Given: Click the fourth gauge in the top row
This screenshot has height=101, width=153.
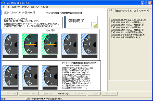Looking at the screenshot, I should 70,46.
